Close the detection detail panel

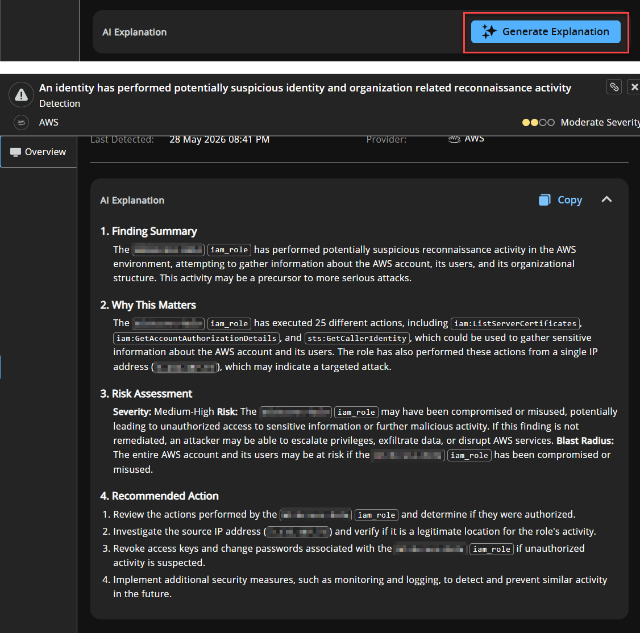[634, 86]
